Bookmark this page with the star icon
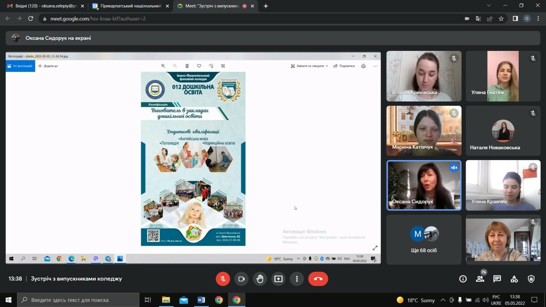The image size is (546, 307). pyautogui.click(x=501, y=19)
